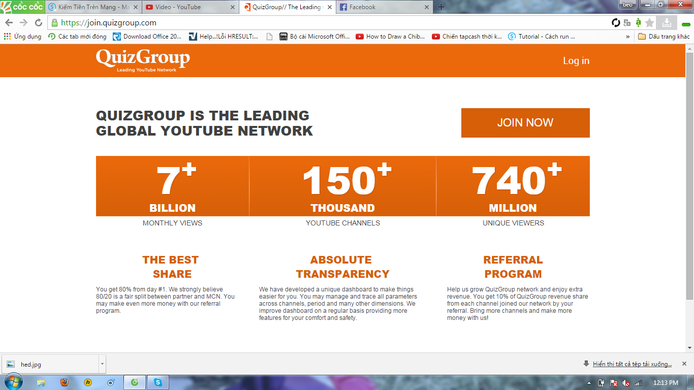Launch Firefox from the taskbar
The image size is (694, 390).
(65, 382)
